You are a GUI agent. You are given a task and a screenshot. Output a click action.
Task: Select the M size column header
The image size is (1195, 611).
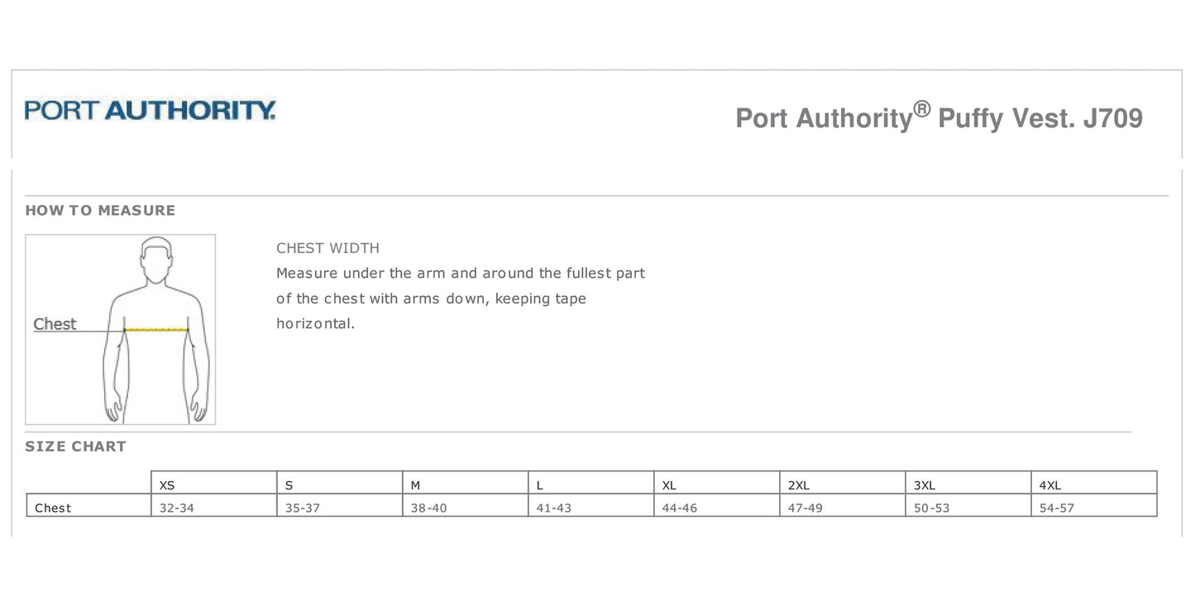coord(465,483)
